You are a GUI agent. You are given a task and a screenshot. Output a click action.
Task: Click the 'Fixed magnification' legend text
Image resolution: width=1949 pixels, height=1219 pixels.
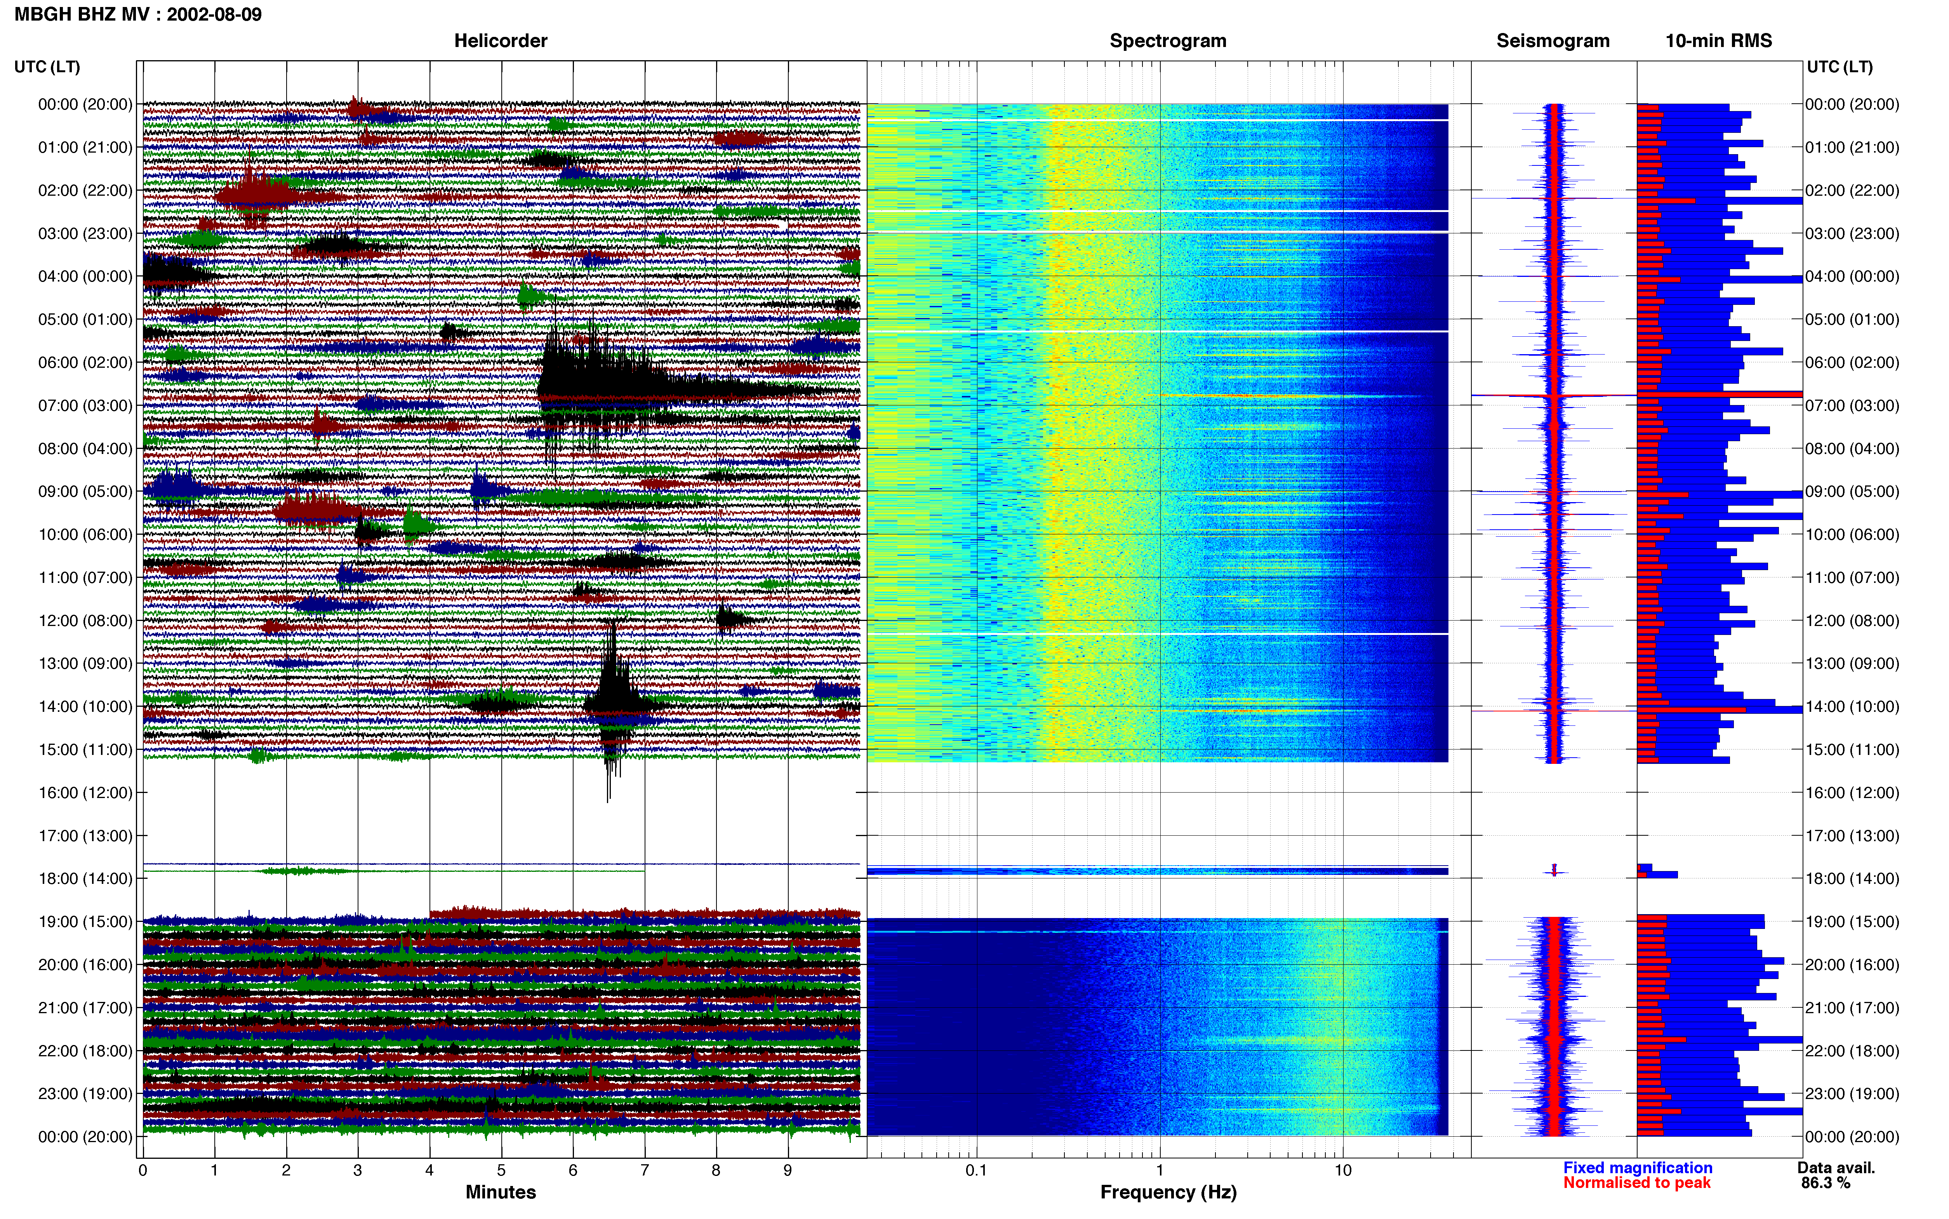tap(1637, 1167)
